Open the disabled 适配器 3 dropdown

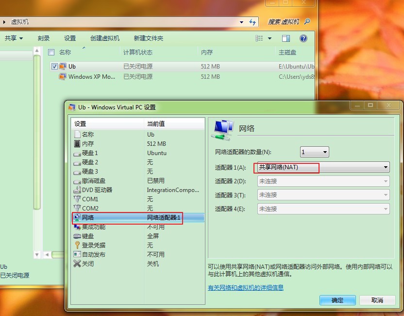323,195
